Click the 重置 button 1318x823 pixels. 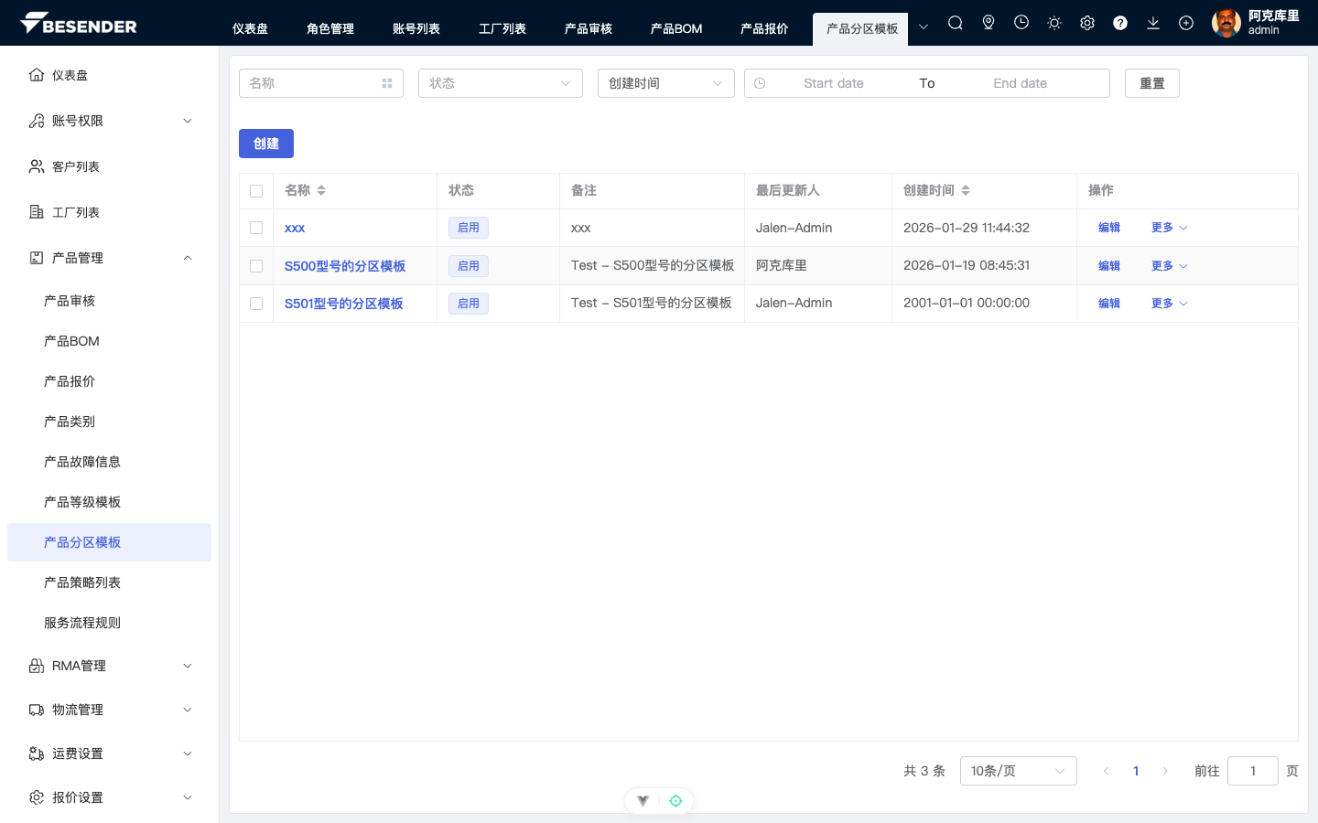[x=1152, y=83]
